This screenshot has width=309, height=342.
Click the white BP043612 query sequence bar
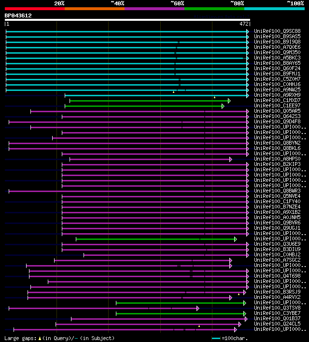click(127, 20)
